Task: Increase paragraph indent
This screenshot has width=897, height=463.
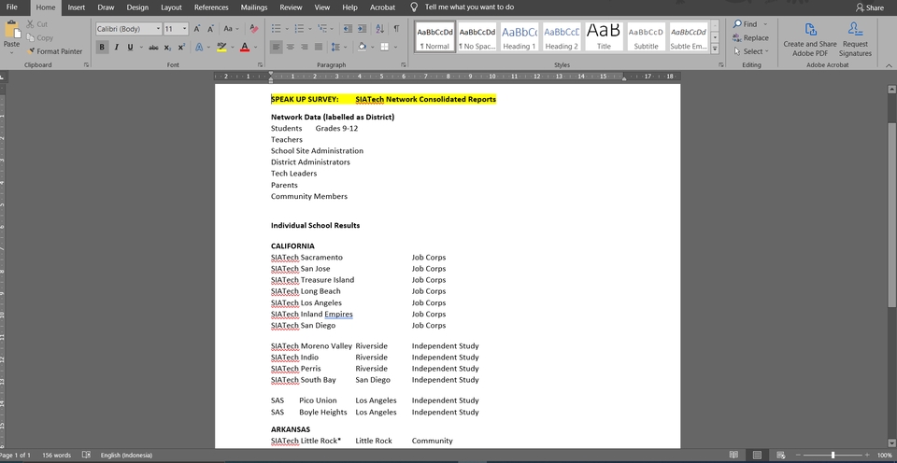Action: coord(362,29)
